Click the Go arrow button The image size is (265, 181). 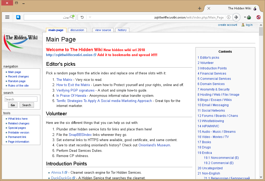coord(236,17)
